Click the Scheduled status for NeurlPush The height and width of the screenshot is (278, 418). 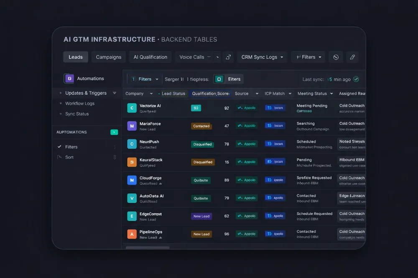(x=306, y=142)
